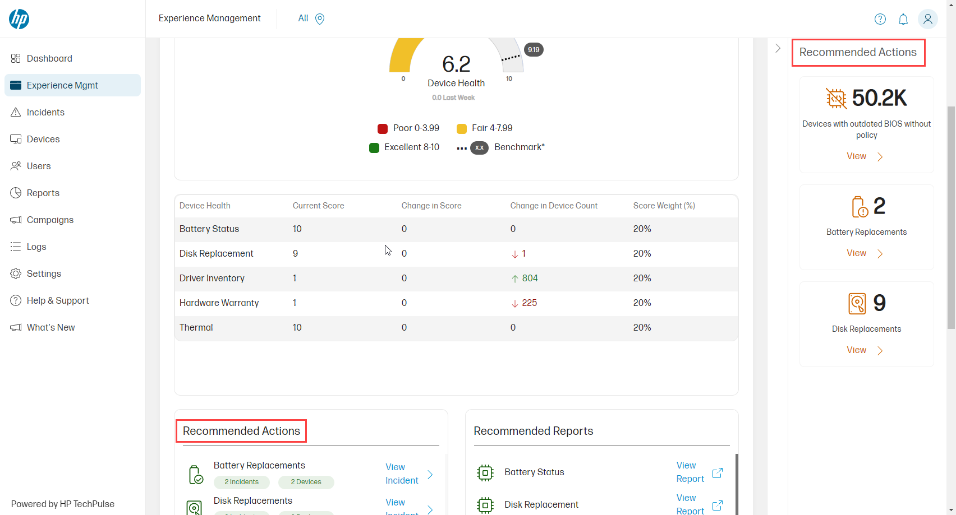Open View Report for Battery Status
Screen dimensions: 956x515
pos(690,472)
